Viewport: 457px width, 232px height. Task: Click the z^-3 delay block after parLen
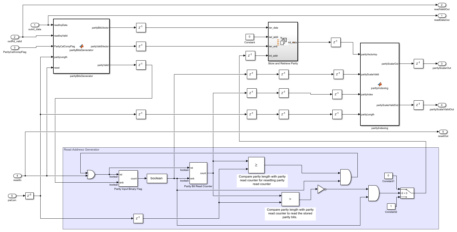click(29, 196)
